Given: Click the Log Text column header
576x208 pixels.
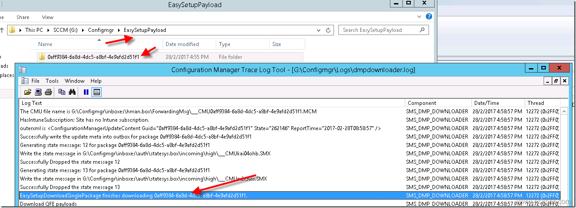Looking at the screenshot, I should tap(212, 103).
